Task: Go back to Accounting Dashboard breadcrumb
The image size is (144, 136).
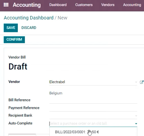Action: pyautogui.click(x=29, y=18)
